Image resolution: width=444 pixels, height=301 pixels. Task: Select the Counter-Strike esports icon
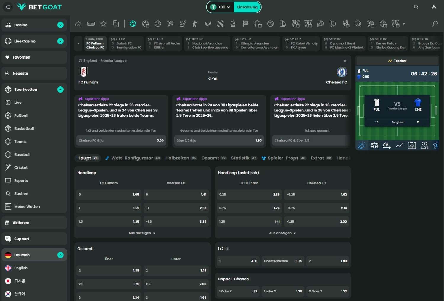pos(195,24)
